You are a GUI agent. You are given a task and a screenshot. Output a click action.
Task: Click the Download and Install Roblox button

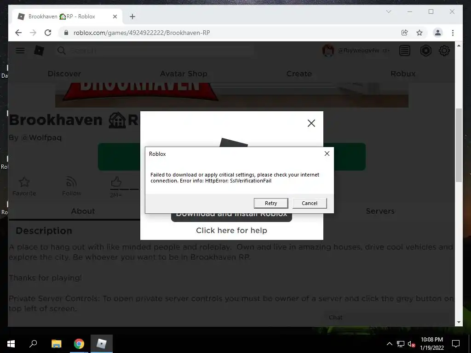pos(231,217)
